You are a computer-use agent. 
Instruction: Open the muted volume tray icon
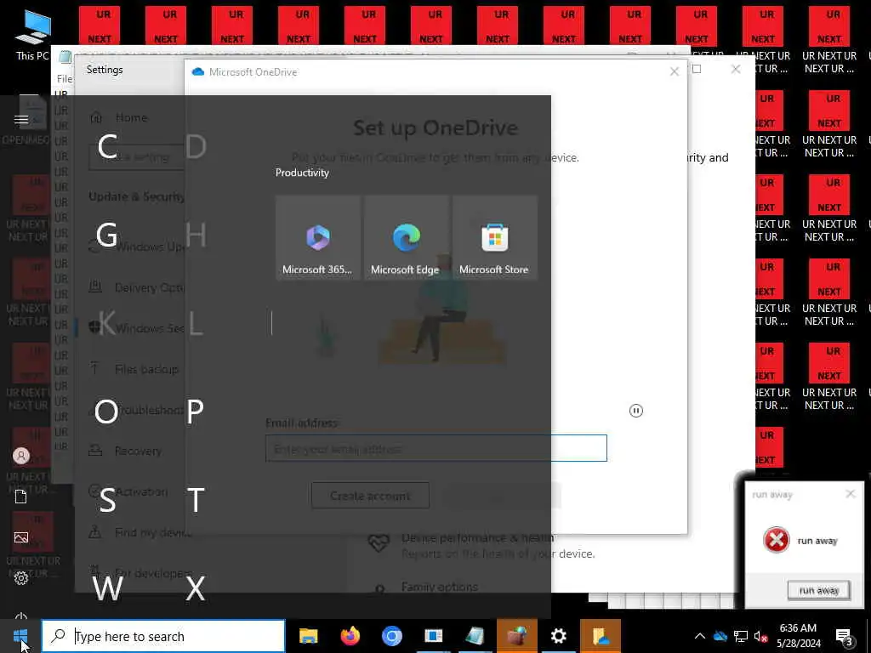tap(760, 636)
